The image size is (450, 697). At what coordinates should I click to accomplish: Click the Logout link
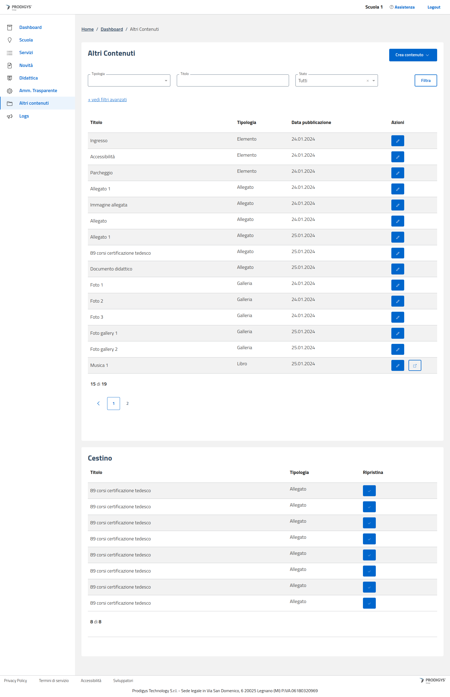tap(434, 7)
